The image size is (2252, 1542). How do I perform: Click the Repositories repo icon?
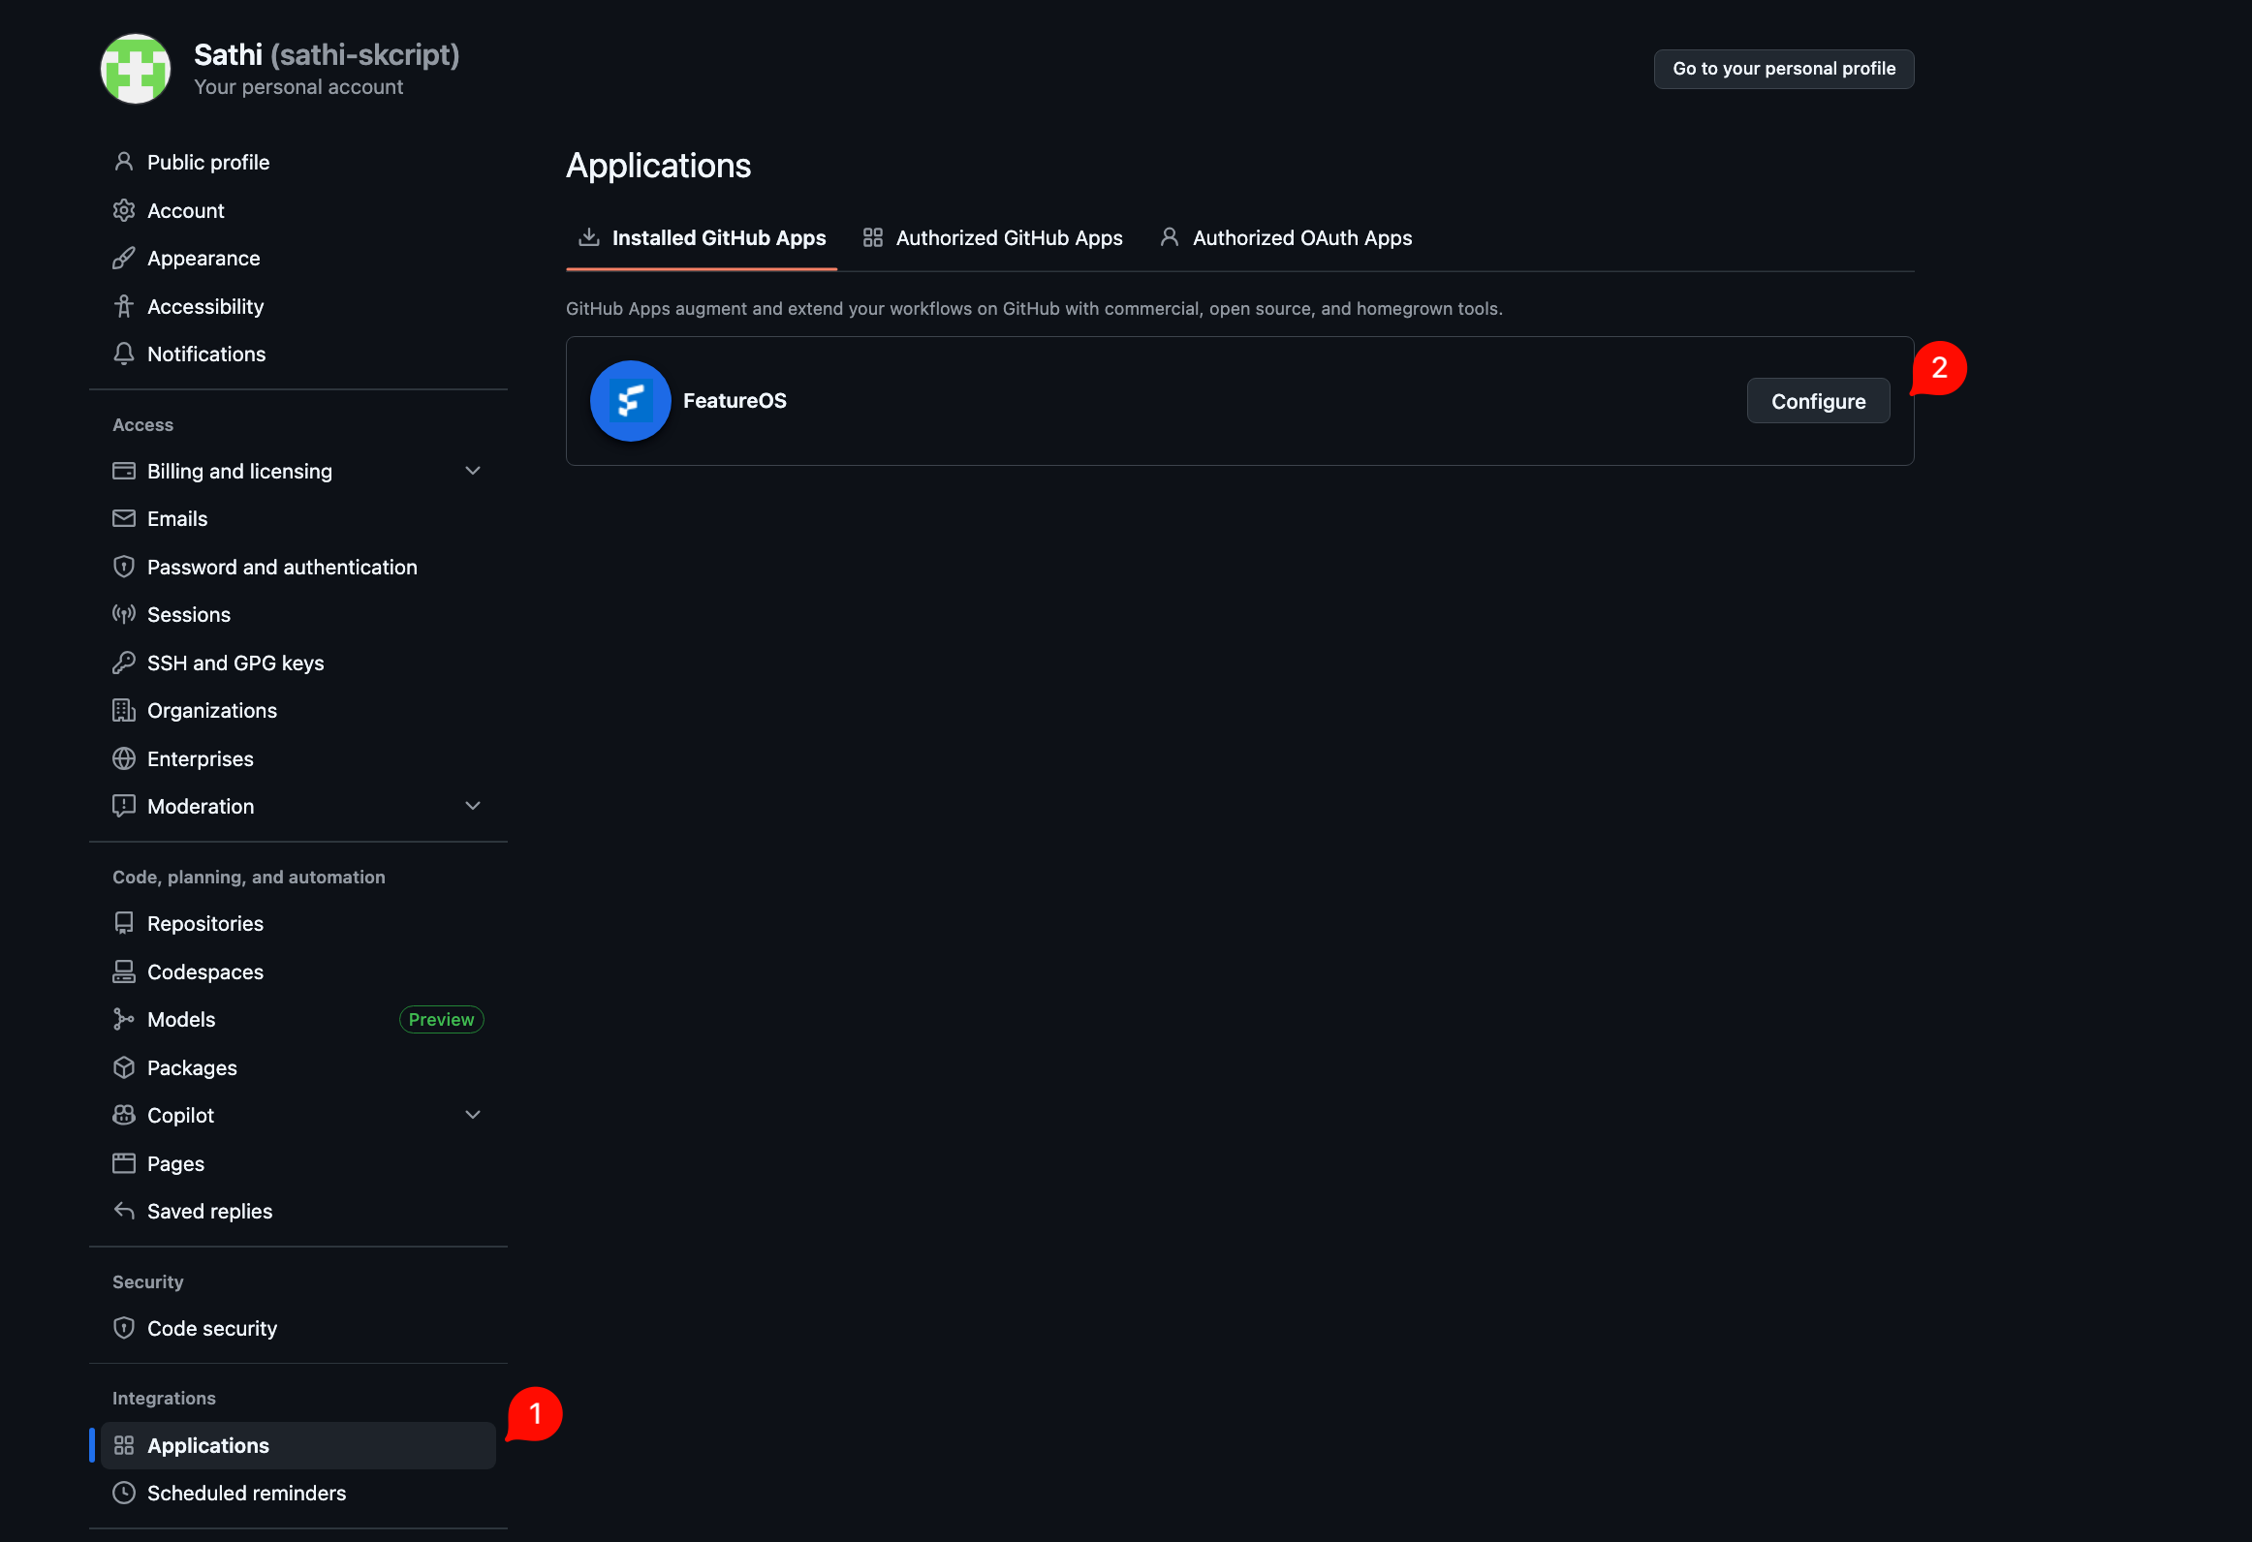click(124, 923)
